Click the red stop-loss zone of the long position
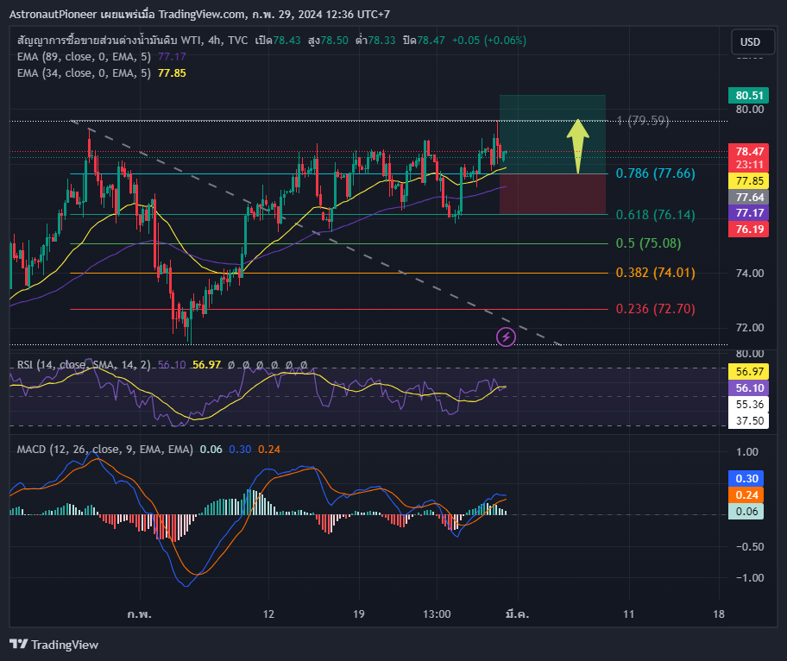787x661 pixels. (552, 194)
